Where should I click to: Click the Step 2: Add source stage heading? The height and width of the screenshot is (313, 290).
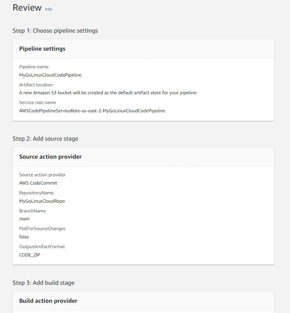46,139
